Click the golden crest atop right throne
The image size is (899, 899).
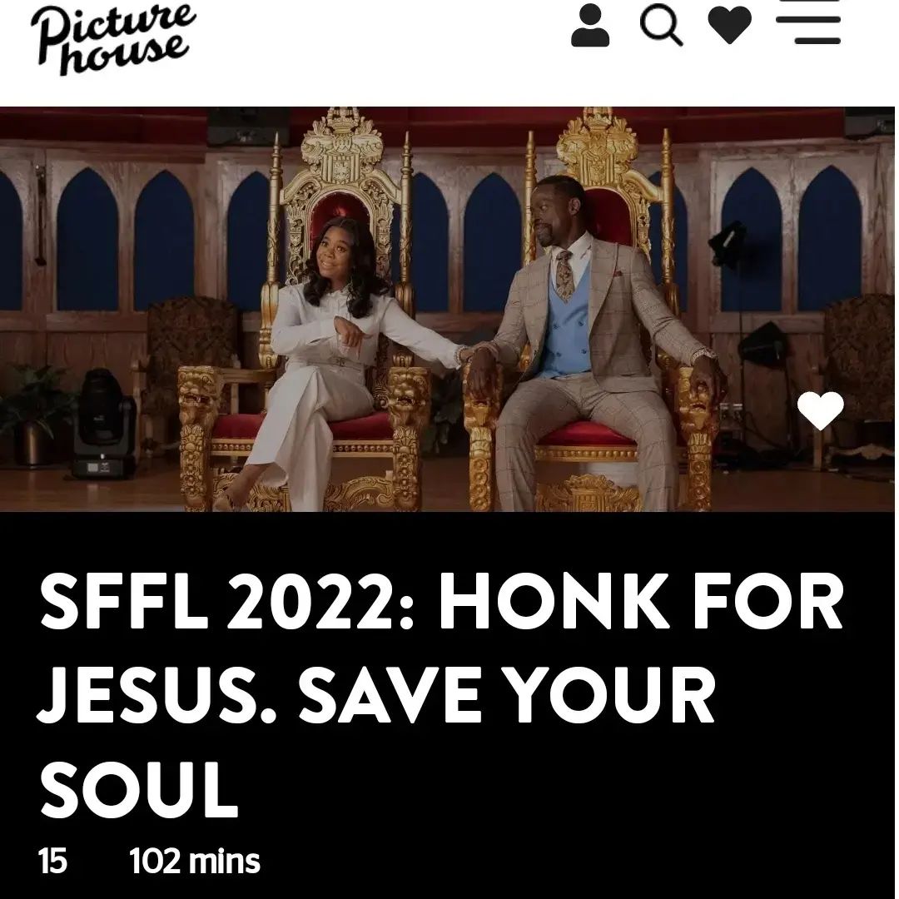point(598,143)
